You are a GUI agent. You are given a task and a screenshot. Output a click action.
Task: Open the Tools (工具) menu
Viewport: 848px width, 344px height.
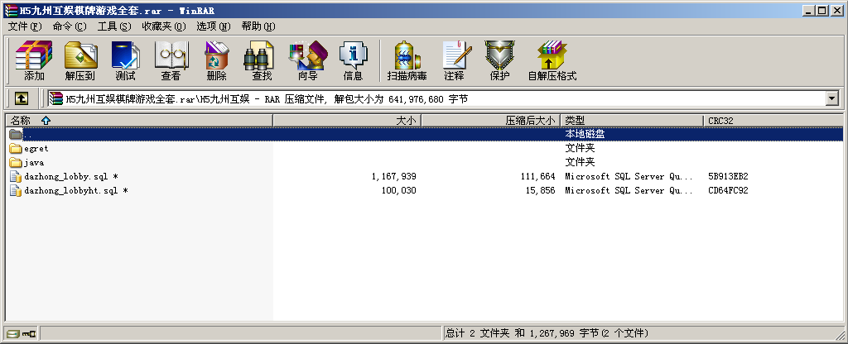(113, 26)
